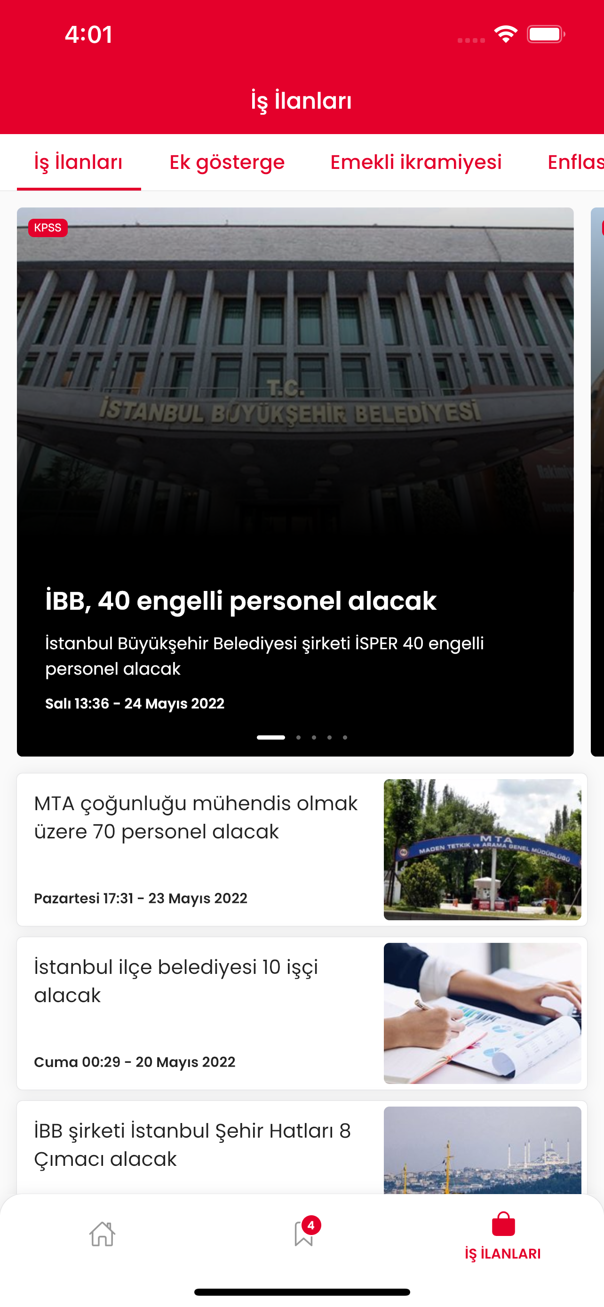Tap the mosque skyline thumbnail
This screenshot has height=1307, width=604.
coord(482,1150)
